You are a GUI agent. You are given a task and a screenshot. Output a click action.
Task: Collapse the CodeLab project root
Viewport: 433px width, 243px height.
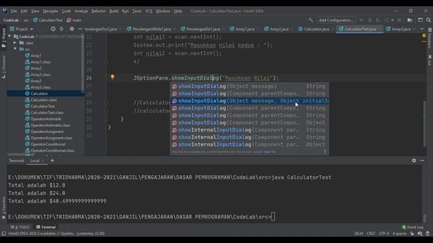pyautogui.click(x=9, y=36)
